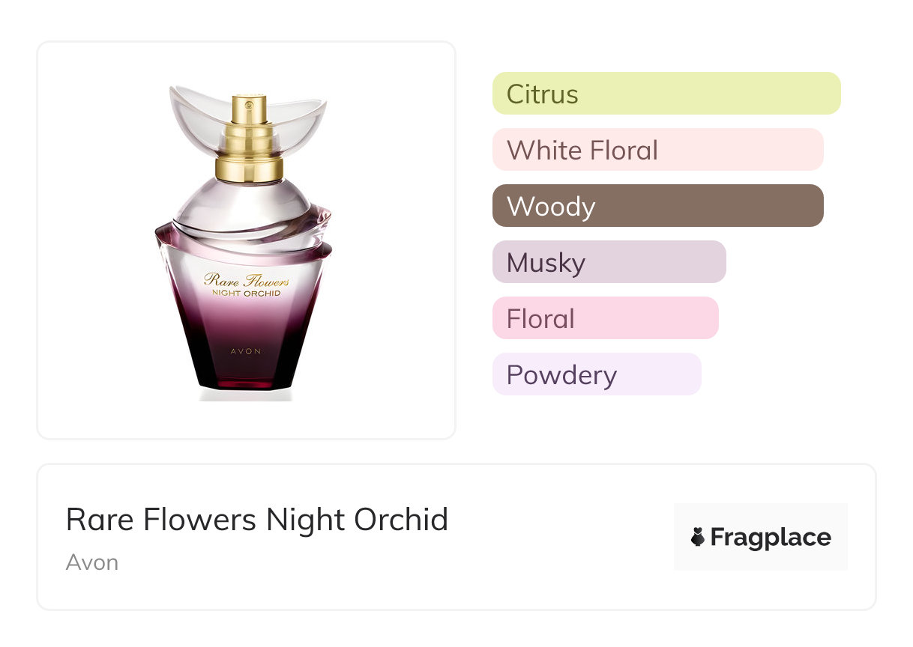Open the Avon brand link below the title
913x647 pixels.
click(91, 562)
